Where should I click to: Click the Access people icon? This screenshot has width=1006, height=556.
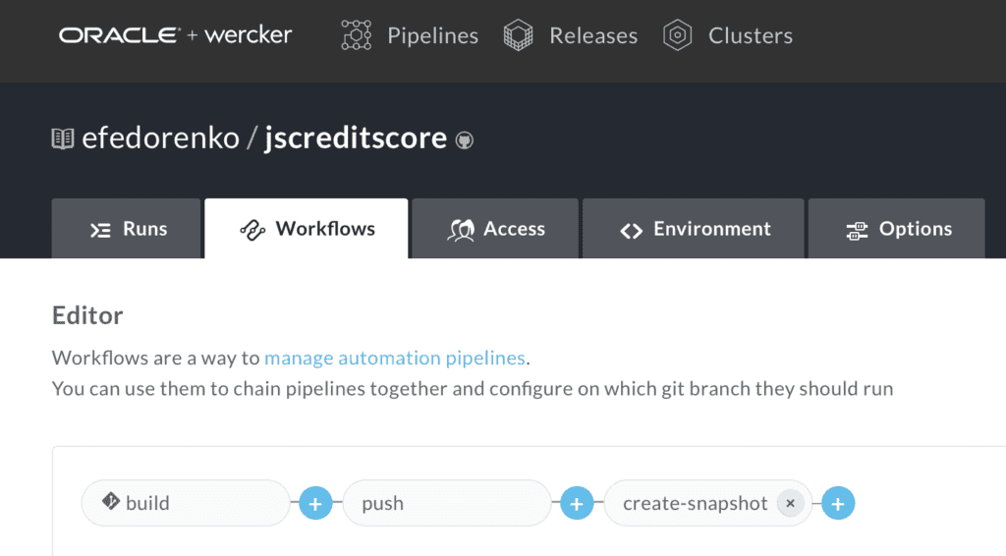click(x=461, y=230)
